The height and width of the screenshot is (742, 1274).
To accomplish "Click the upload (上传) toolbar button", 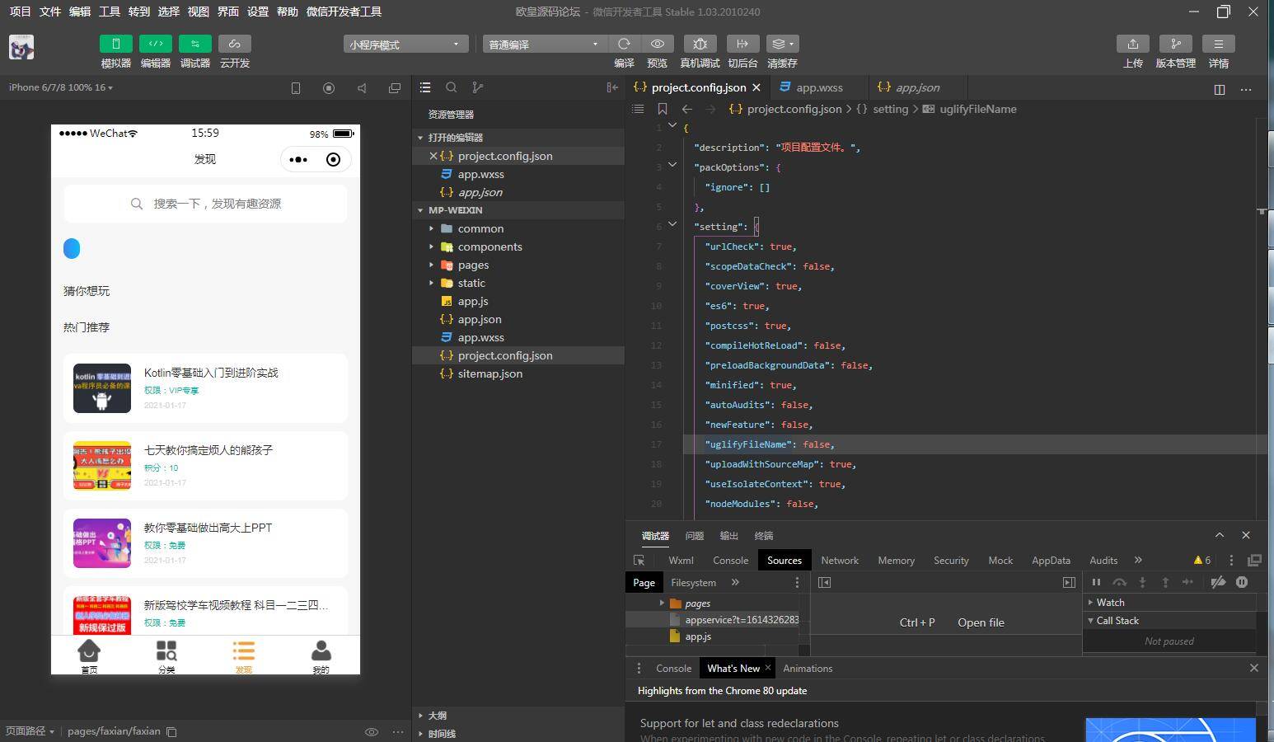I will (x=1133, y=44).
